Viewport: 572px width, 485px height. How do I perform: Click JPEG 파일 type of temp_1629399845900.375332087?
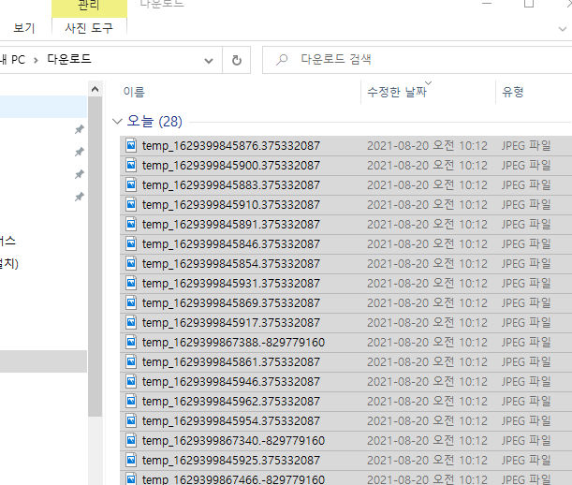click(526, 166)
